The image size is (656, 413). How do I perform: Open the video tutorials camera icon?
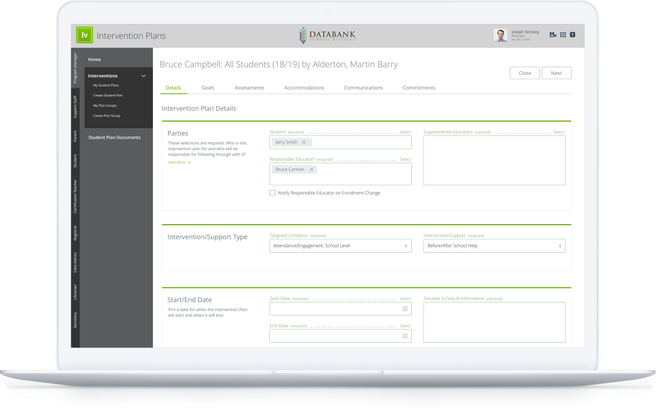[552, 35]
